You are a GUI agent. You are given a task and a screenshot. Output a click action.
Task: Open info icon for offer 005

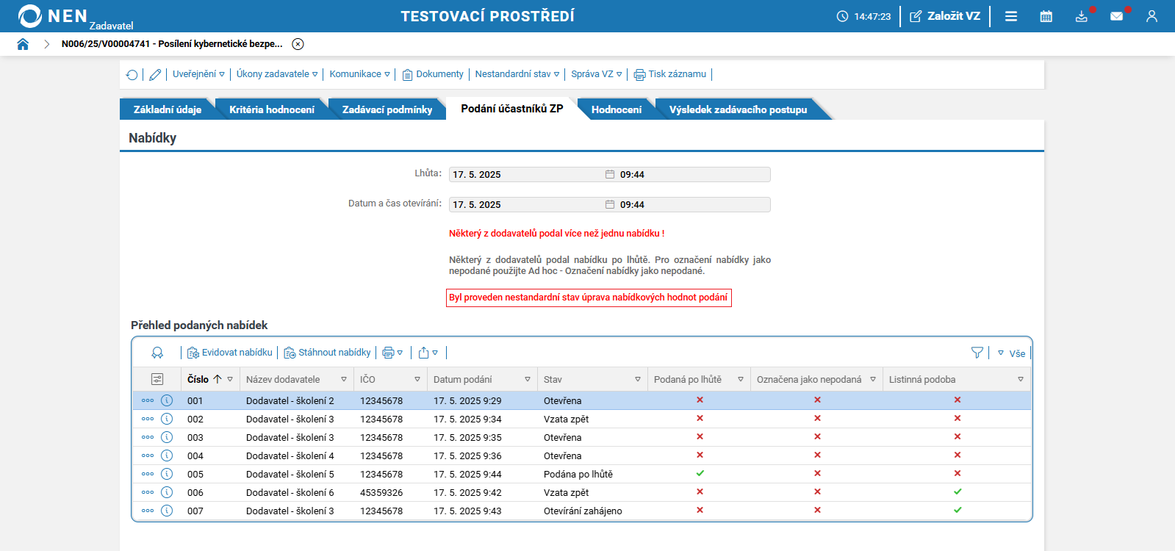(167, 474)
